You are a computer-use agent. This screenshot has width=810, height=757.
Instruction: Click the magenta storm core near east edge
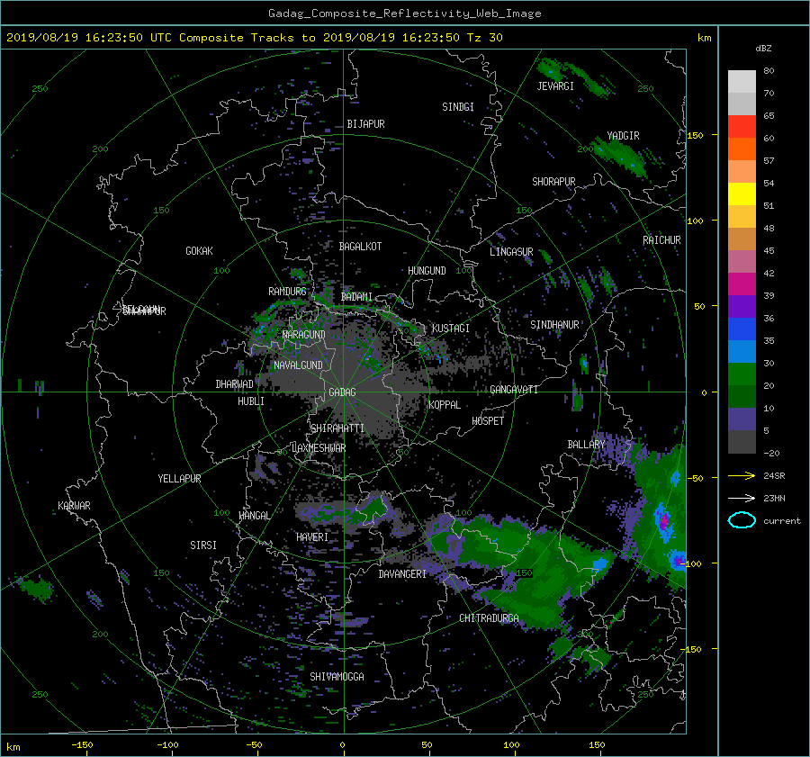click(x=662, y=520)
